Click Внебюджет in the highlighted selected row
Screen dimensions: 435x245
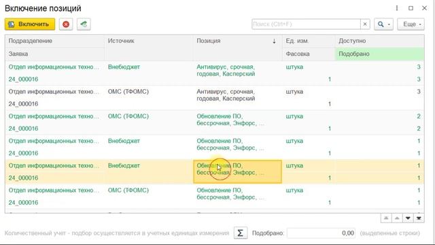tap(124, 165)
